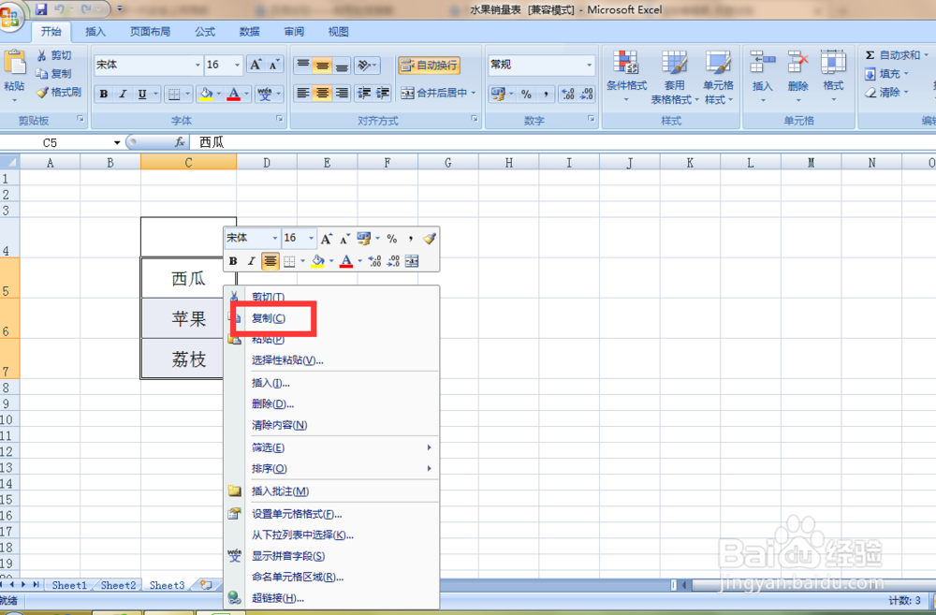
Task: Open mini toolbar font size dropdown
Action: (x=311, y=239)
